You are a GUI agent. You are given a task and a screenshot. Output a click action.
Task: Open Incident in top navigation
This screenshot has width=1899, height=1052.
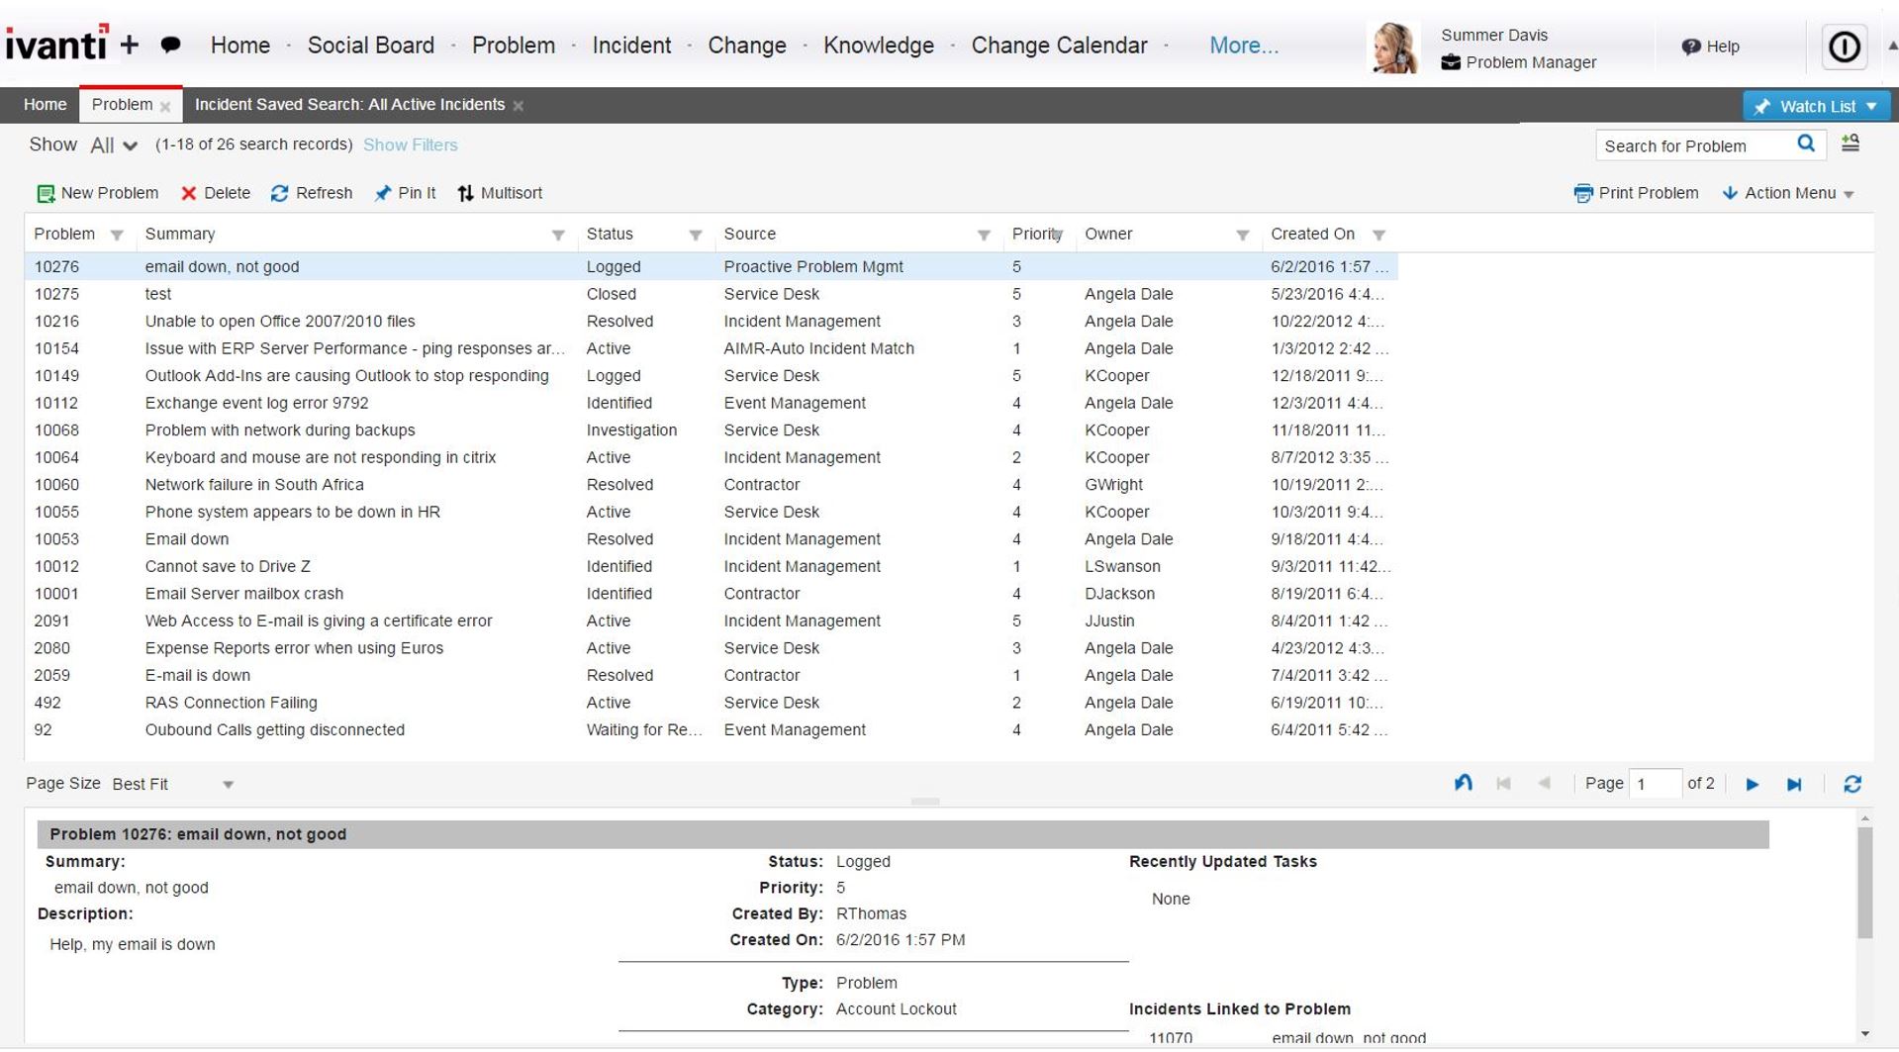tap(631, 46)
